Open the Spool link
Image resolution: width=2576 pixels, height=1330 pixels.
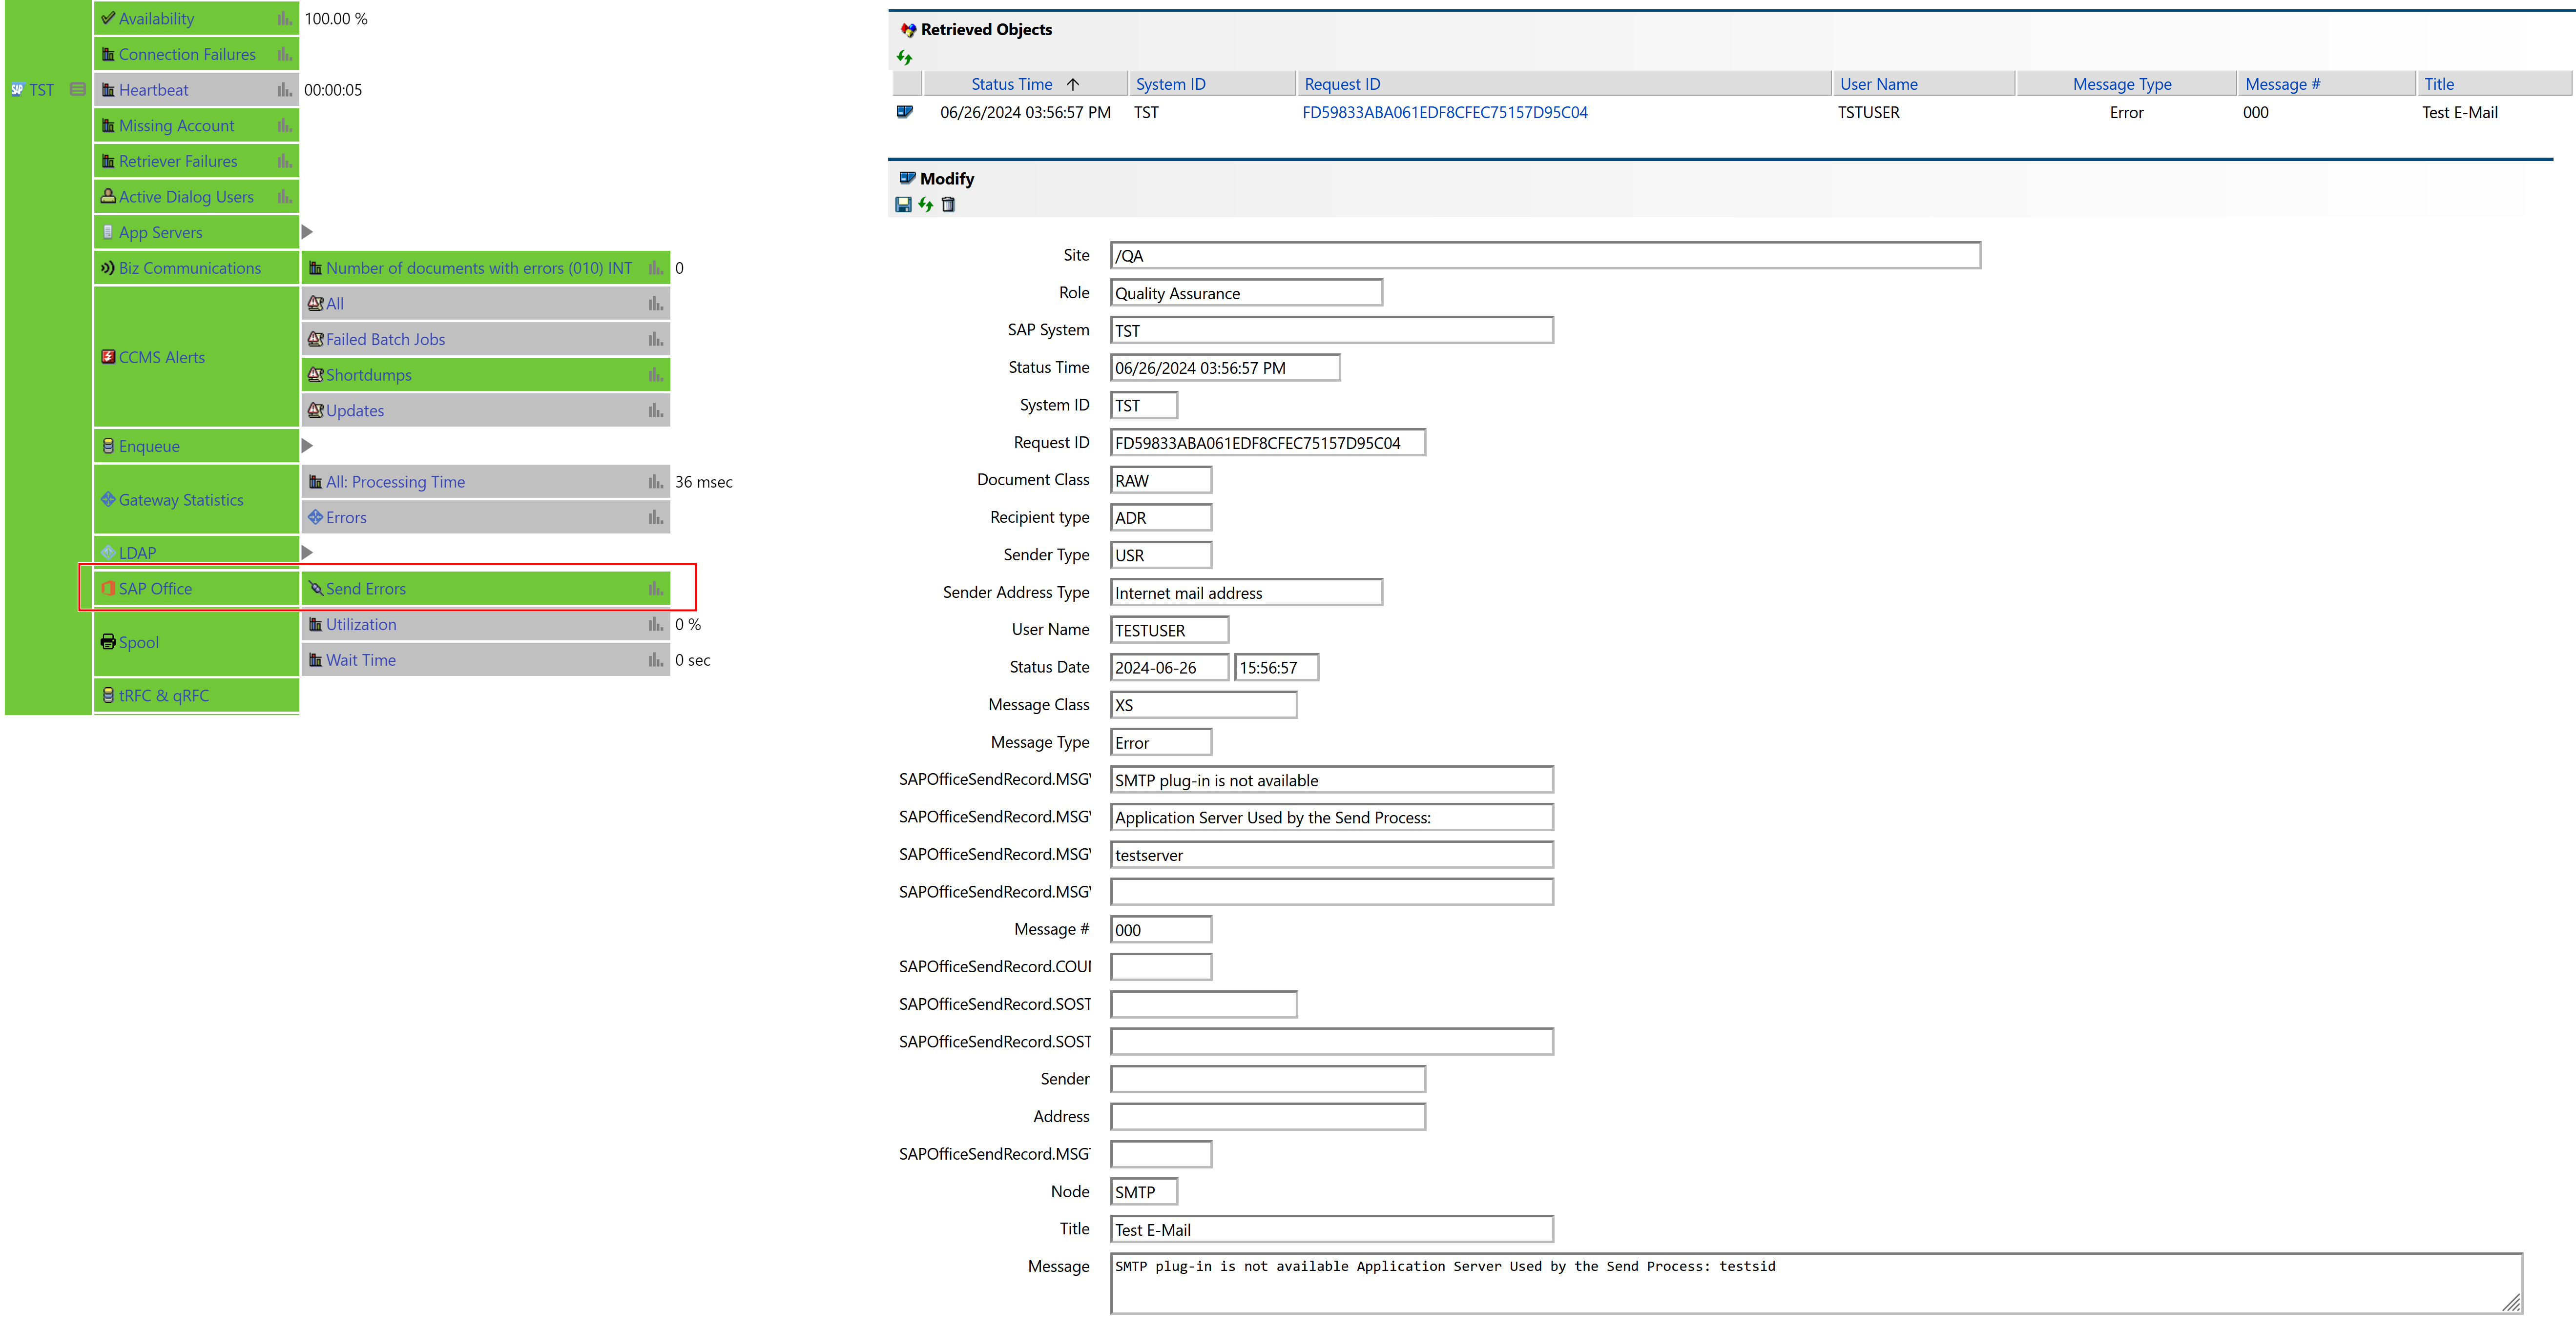click(139, 643)
